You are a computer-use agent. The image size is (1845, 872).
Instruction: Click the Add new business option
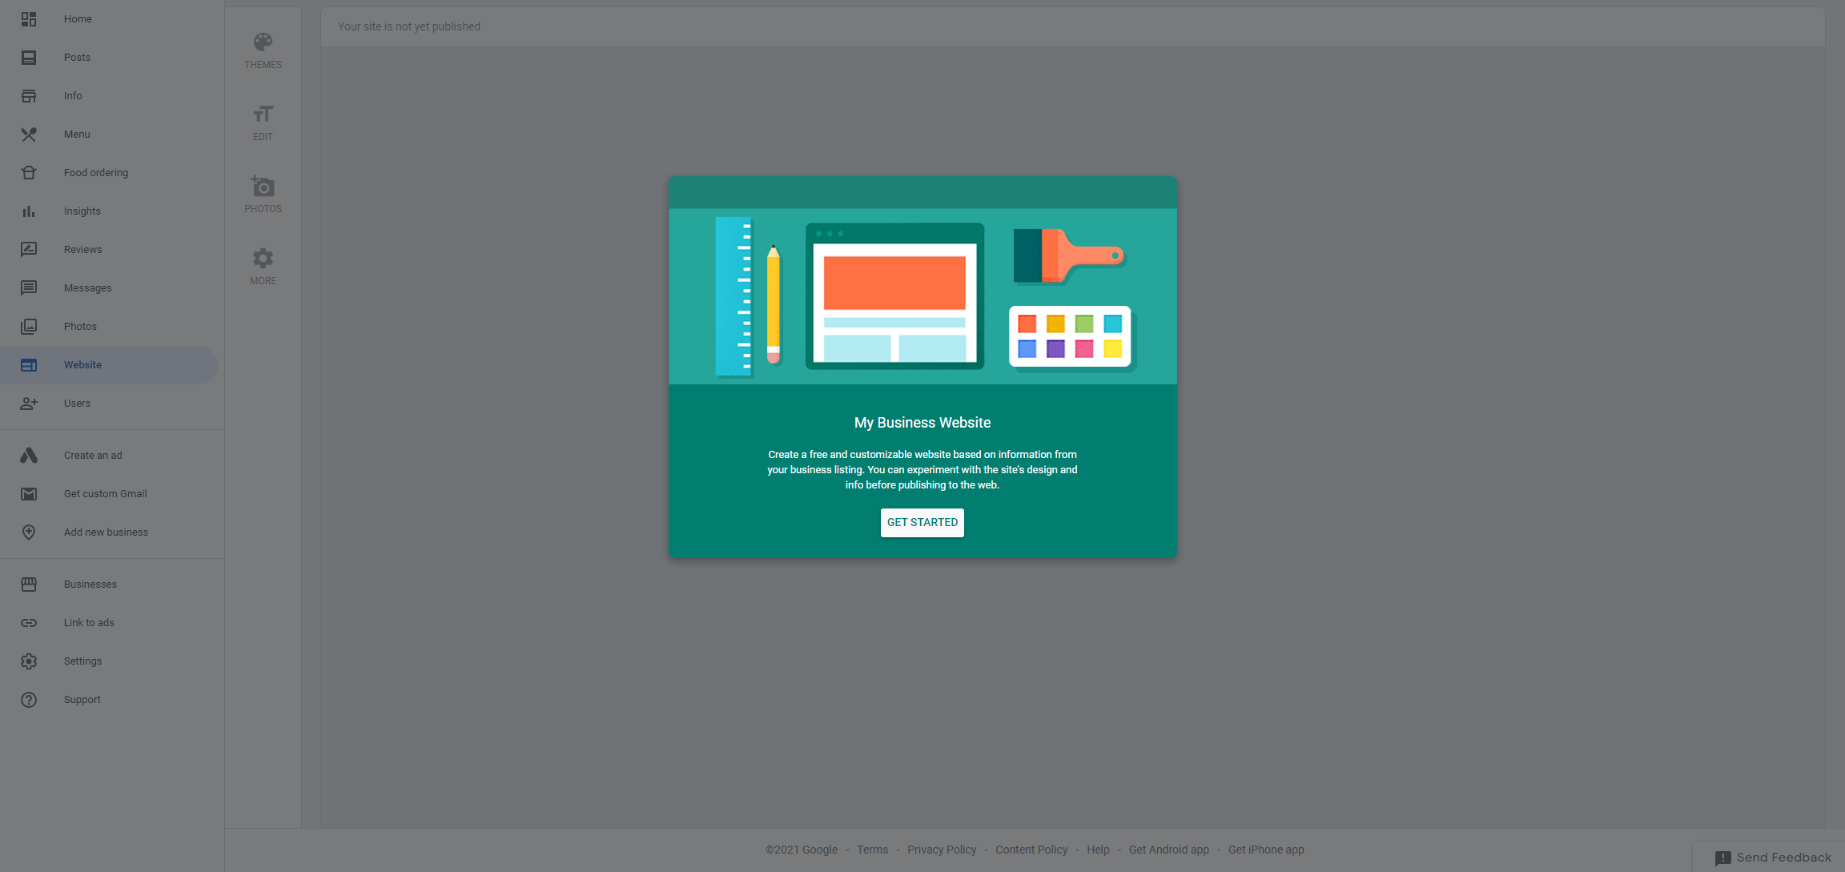click(x=106, y=532)
